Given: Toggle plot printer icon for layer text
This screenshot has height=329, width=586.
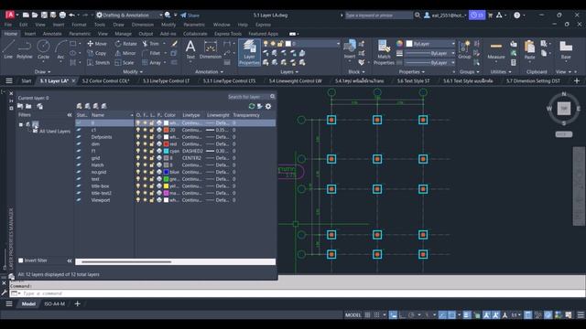Looking at the screenshot, I should click(159, 179).
